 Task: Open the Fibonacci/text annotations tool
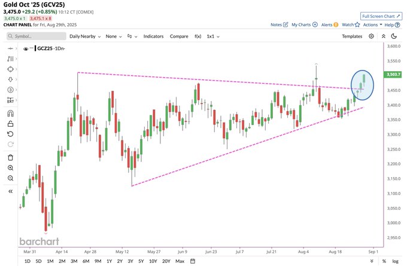10,59
